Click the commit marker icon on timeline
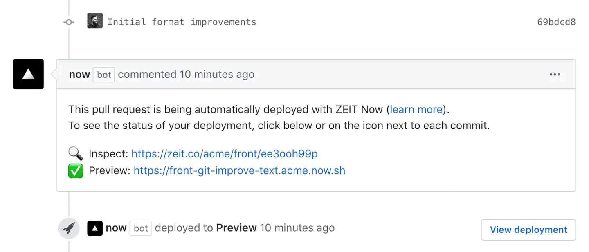 pyautogui.click(x=69, y=22)
